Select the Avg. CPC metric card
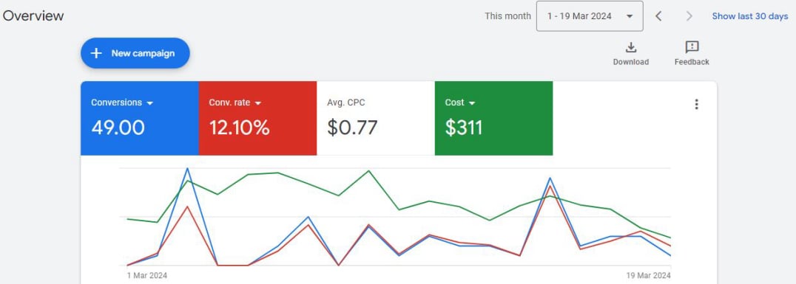Viewport: 796px width, 284px height. click(x=376, y=118)
